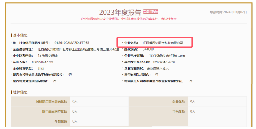Select 企业选择不公示 next to 从业人数
This screenshot has width=256, height=129.
click(x=42, y=62)
